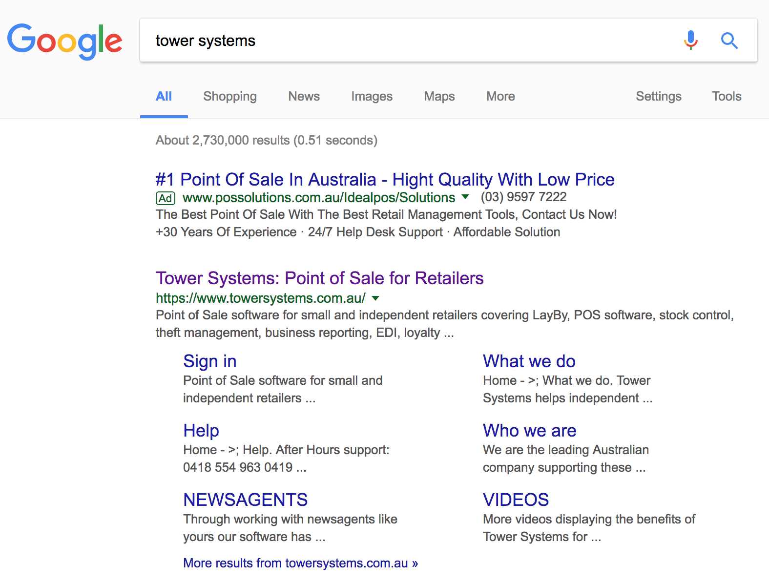Go to the Sign in sitelink
The image size is (769, 585).
209,361
